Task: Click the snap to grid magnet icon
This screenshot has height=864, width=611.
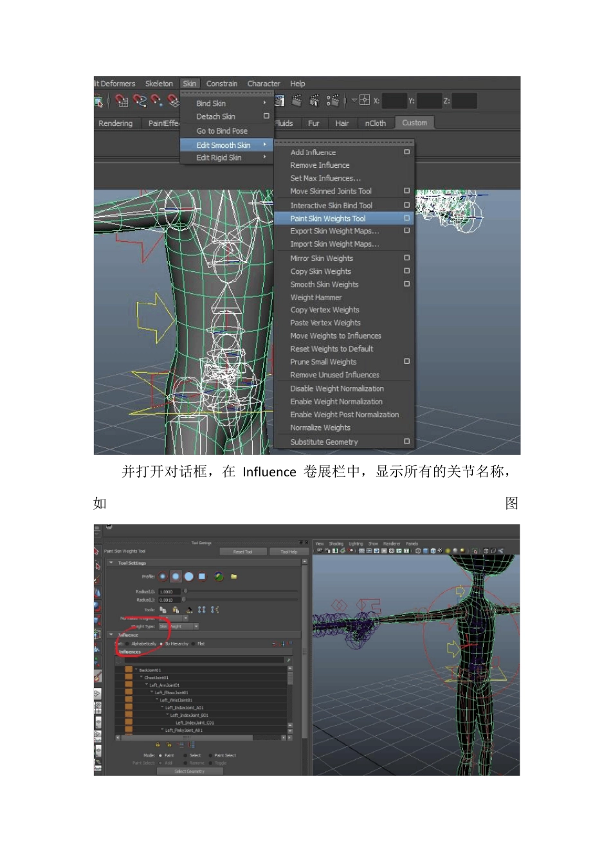Action: point(122,101)
